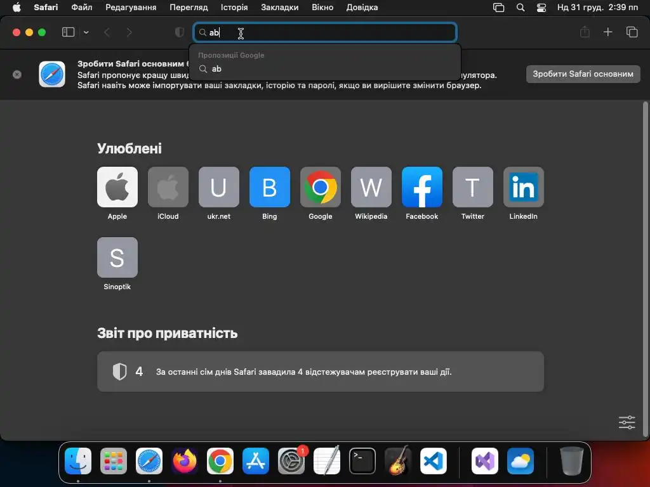
Task: Open the Історія menu
Action: [x=234, y=7]
